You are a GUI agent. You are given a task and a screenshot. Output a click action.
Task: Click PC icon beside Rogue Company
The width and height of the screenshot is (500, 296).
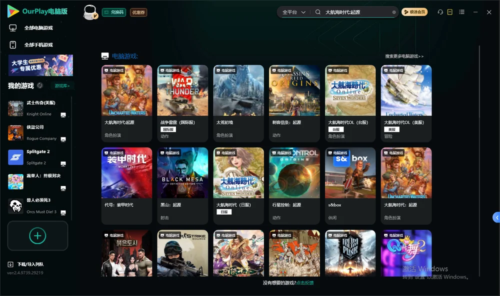click(63, 139)
